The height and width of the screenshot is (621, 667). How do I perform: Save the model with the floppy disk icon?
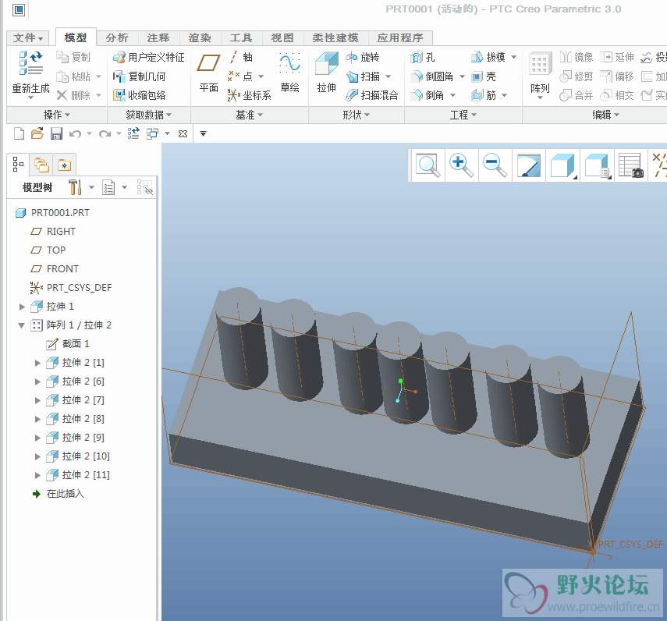[x=57, y=133]
